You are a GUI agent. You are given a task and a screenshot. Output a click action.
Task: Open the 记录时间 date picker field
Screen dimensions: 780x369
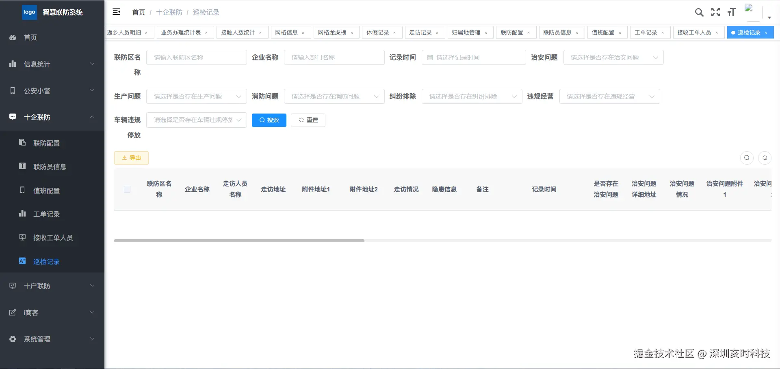pos(474,58)
